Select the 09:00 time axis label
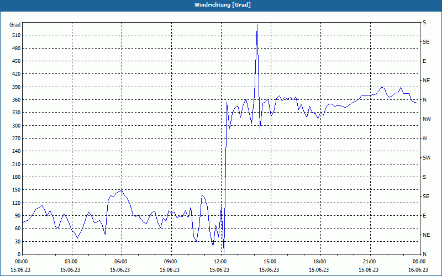Screen dimensions: 442x276 [171, 262]
